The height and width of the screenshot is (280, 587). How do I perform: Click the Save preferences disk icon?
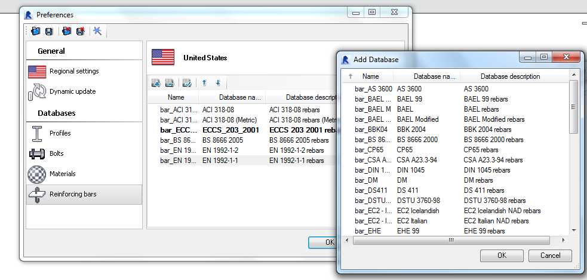(48, 32)
